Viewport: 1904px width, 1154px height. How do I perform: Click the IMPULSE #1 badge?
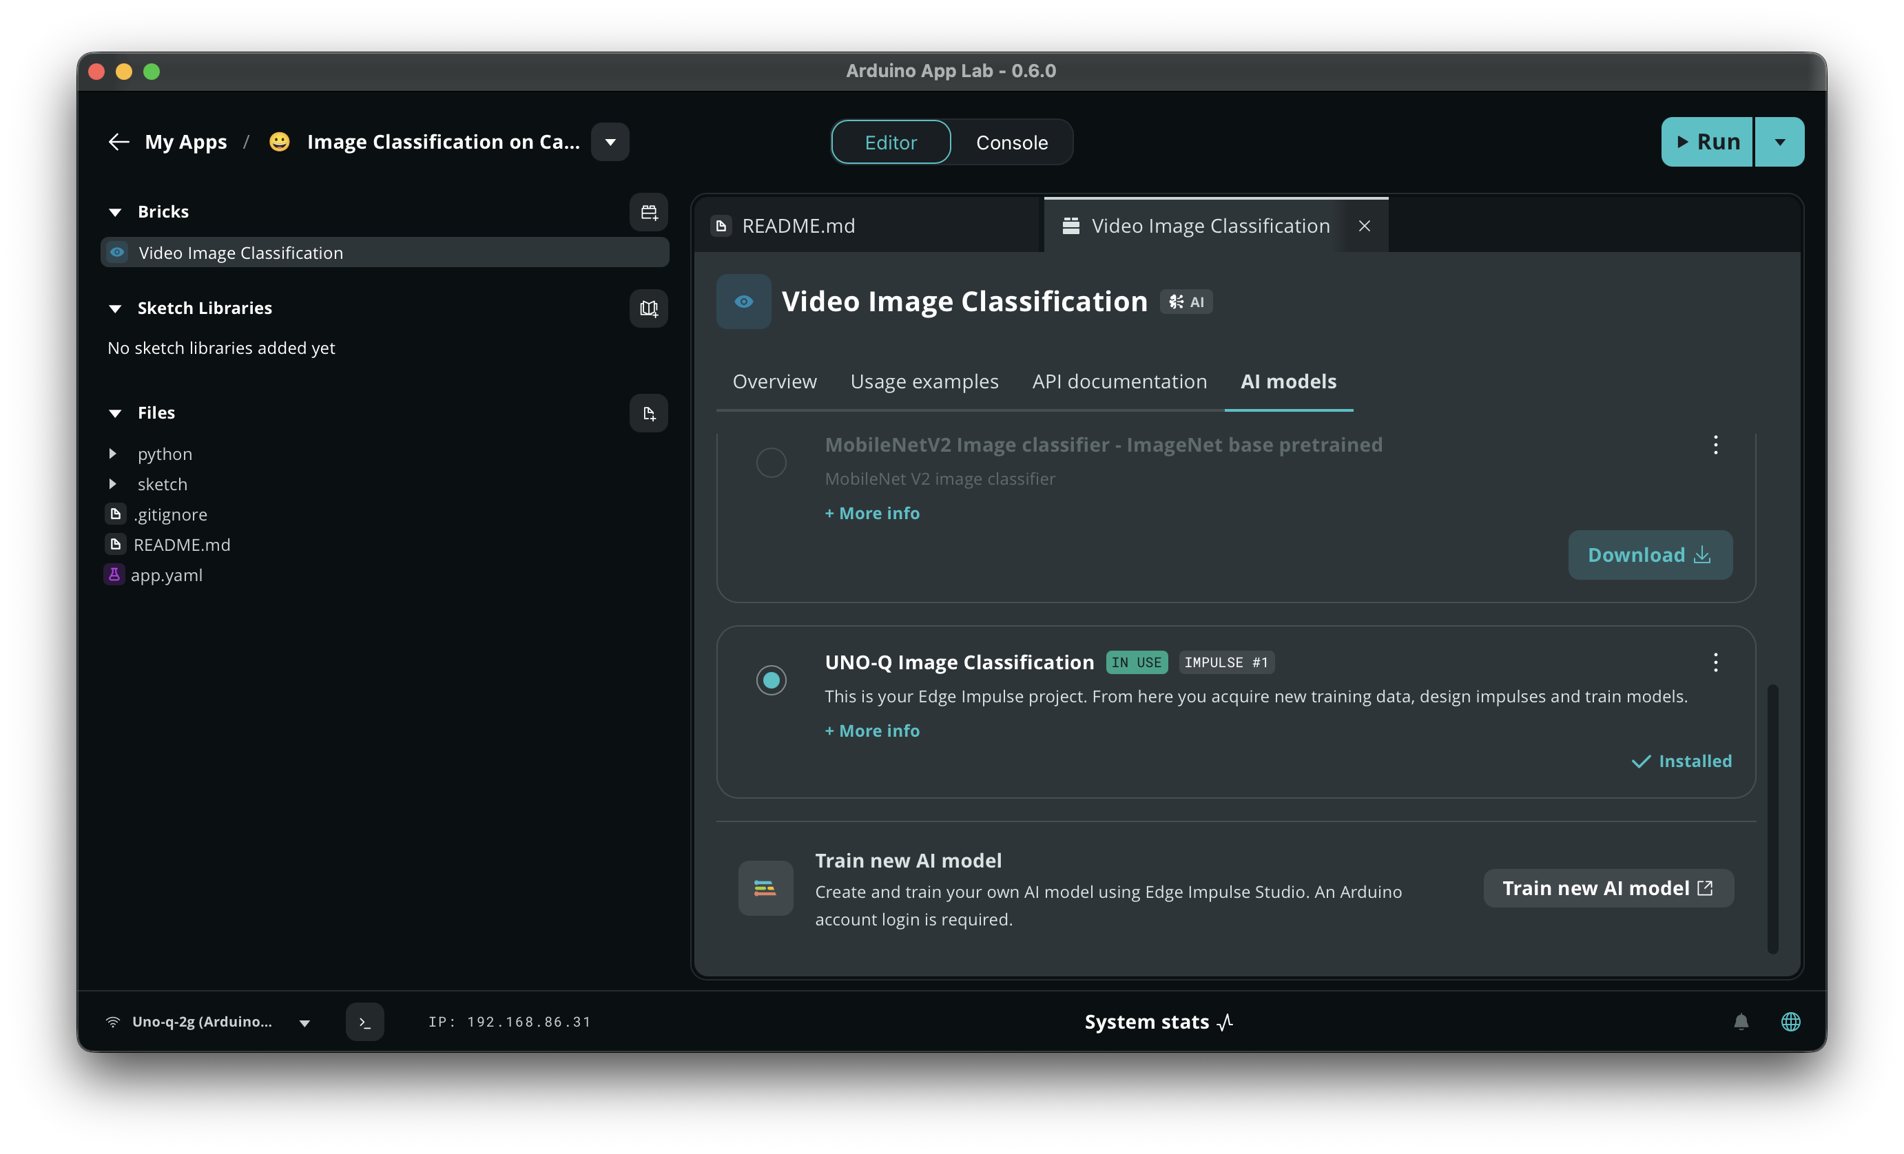1226,663
